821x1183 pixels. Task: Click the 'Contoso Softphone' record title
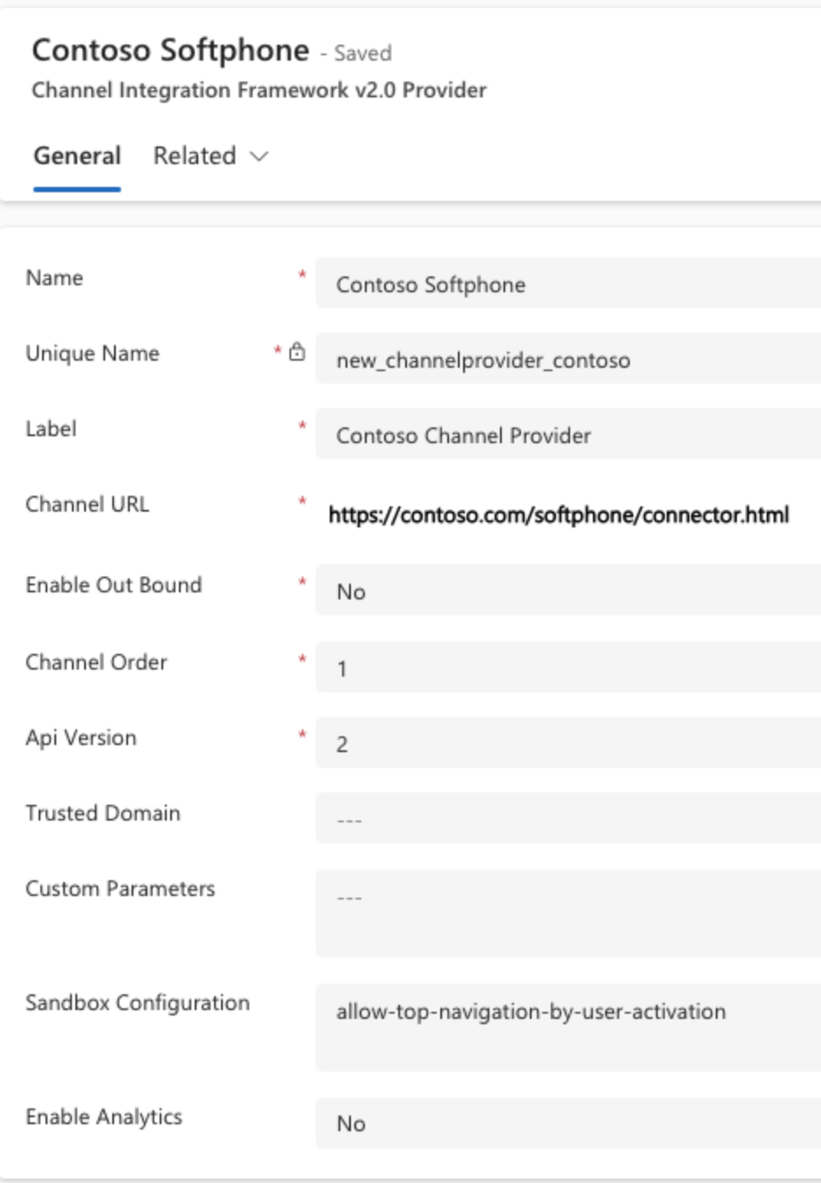click(x=171, y=51)
